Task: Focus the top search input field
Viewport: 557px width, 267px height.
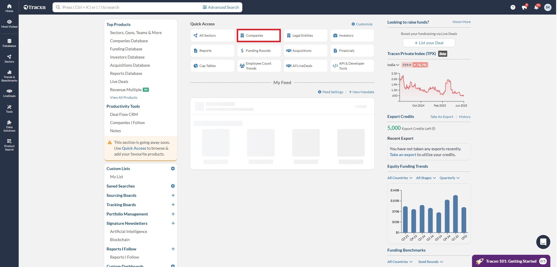Action: click(128, 7)
